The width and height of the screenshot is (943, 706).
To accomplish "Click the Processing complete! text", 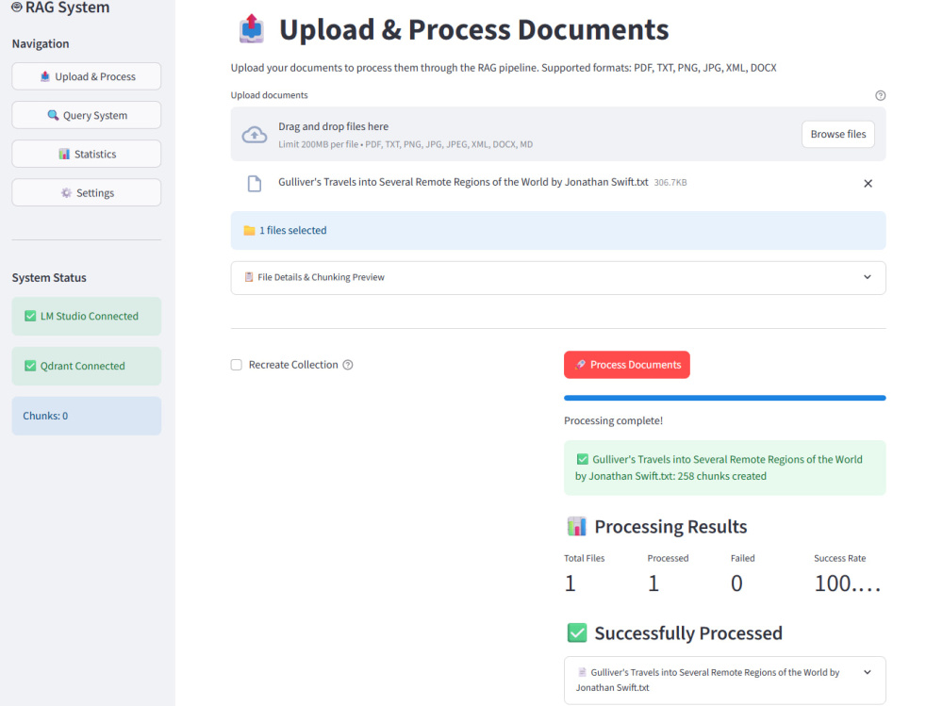I will click(x=614, y=421).
